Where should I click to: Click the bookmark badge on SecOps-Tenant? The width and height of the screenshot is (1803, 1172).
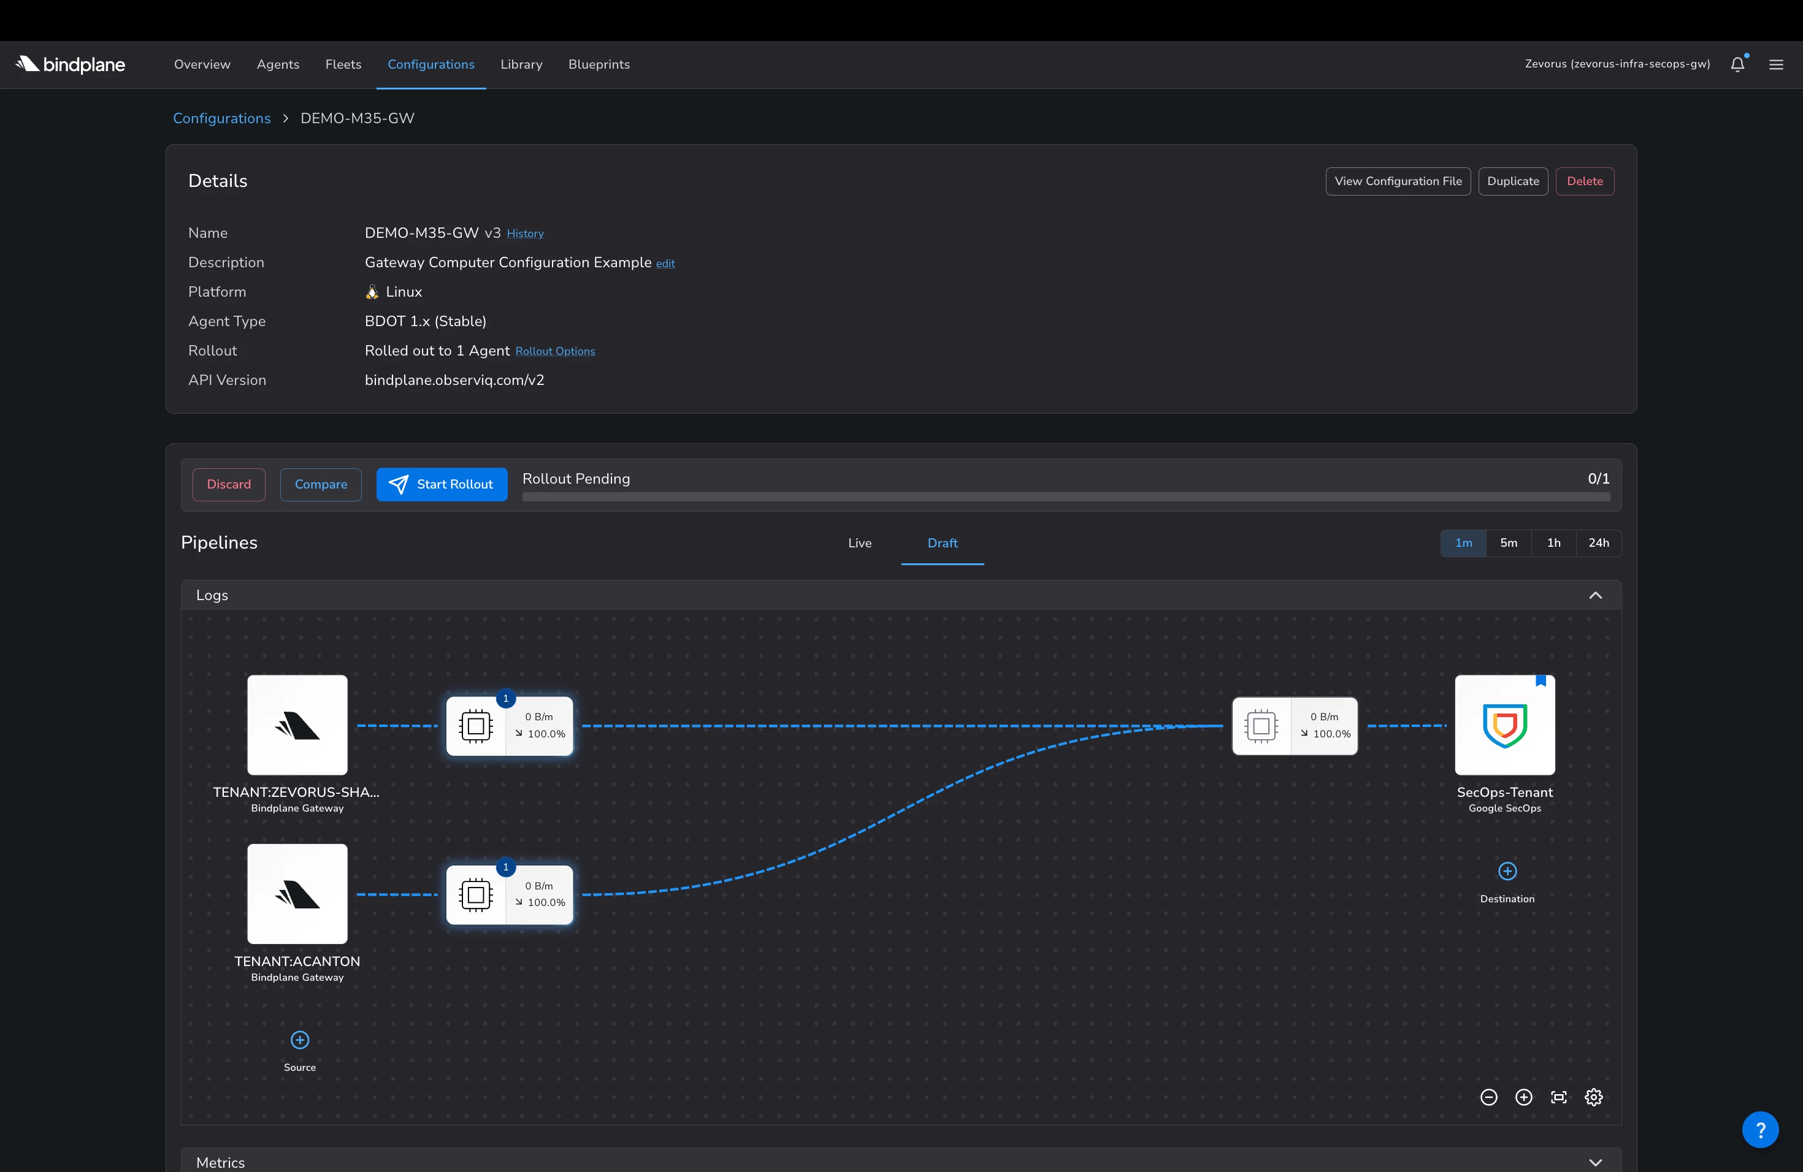(x=1541, y=680)
